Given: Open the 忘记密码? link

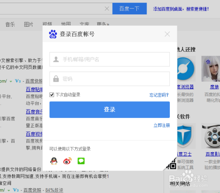Looking at the screenshot, I should pos(159,95).
